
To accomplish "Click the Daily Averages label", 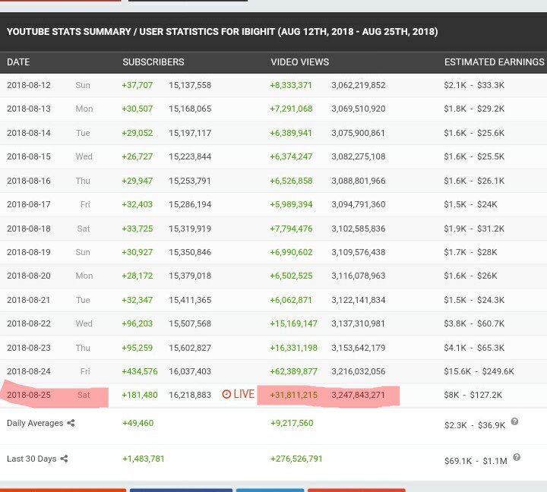I will (x=35, y=423).
